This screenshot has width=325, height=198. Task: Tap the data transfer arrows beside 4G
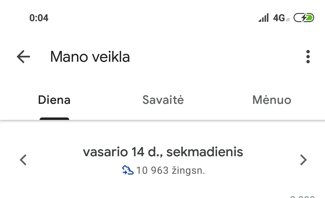click(x=288, y=20)
